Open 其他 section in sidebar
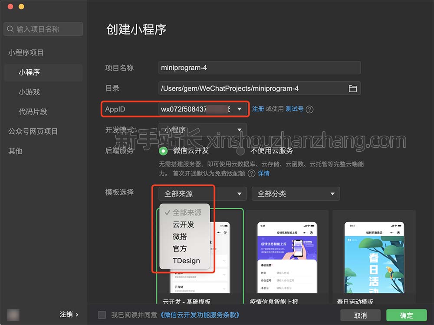434x325 pixels. pos(15,151)
